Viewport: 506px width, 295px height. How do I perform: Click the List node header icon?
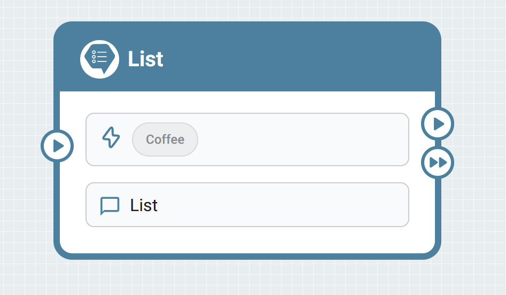tap(99, 59)
